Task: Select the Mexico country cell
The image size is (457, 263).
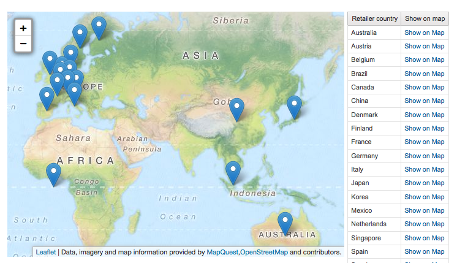Action: [374, 210]
